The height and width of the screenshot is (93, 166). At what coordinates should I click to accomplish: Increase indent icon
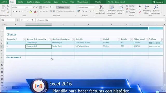point(54,11)
